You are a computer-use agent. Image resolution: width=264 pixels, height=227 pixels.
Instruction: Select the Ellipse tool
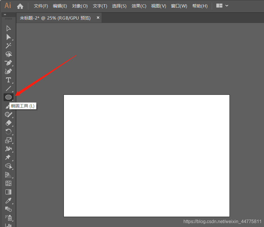tap(8, 97)
